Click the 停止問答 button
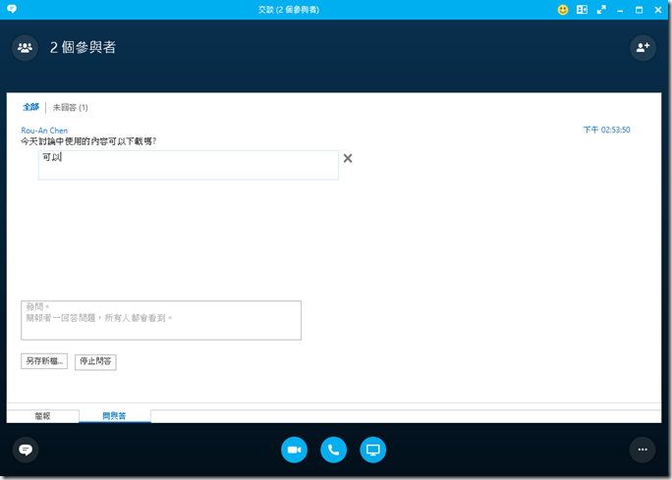This screenshot has width=672, height=480. (95, 361)
